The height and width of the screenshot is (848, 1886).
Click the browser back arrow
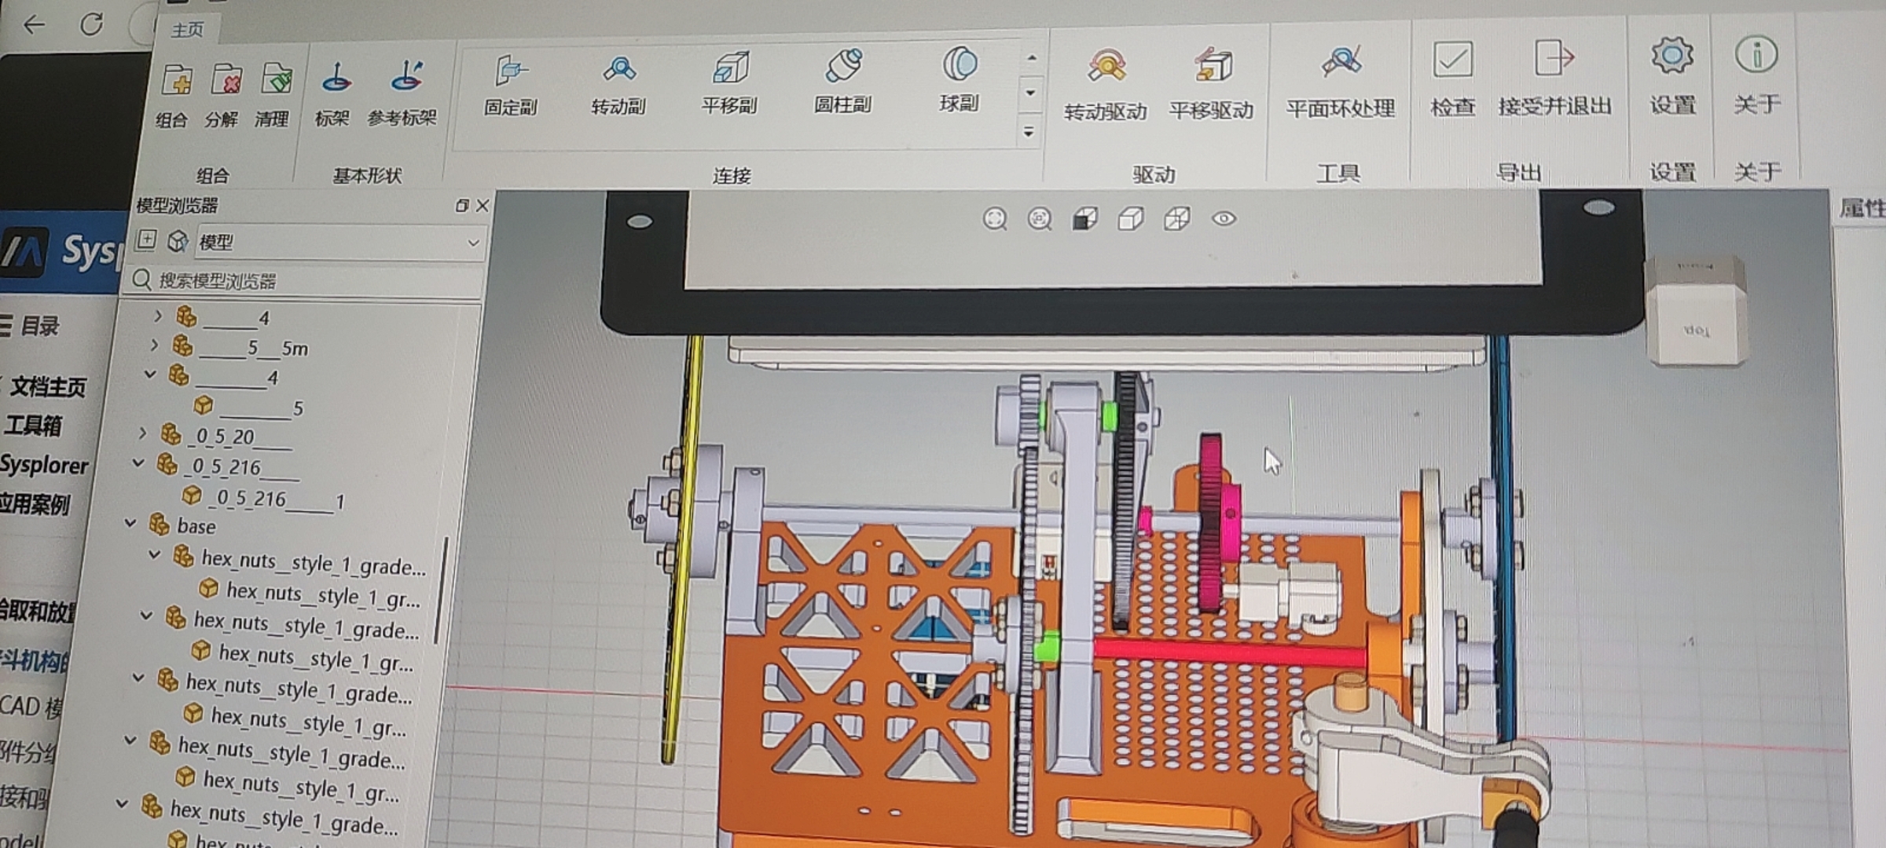point(35,26)
